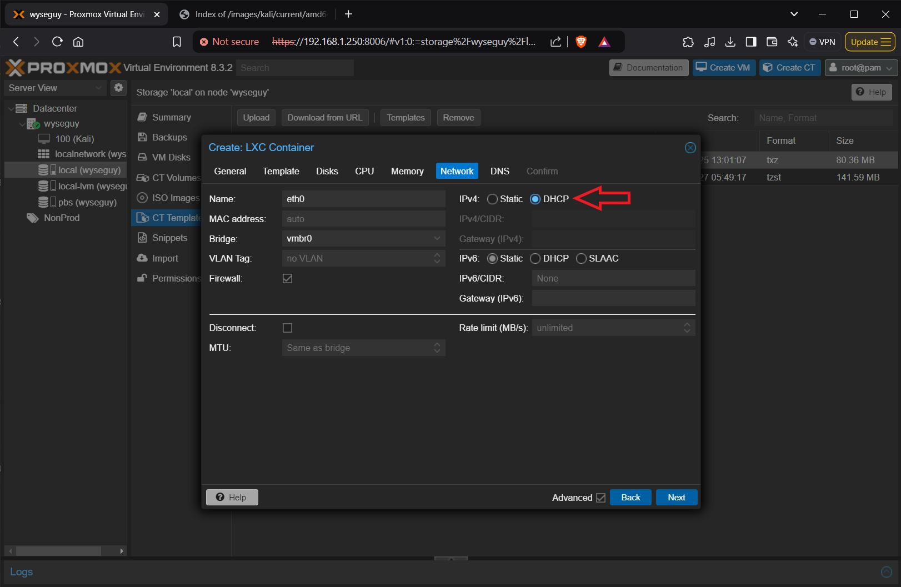Open ISO Images section

[168, 198]
